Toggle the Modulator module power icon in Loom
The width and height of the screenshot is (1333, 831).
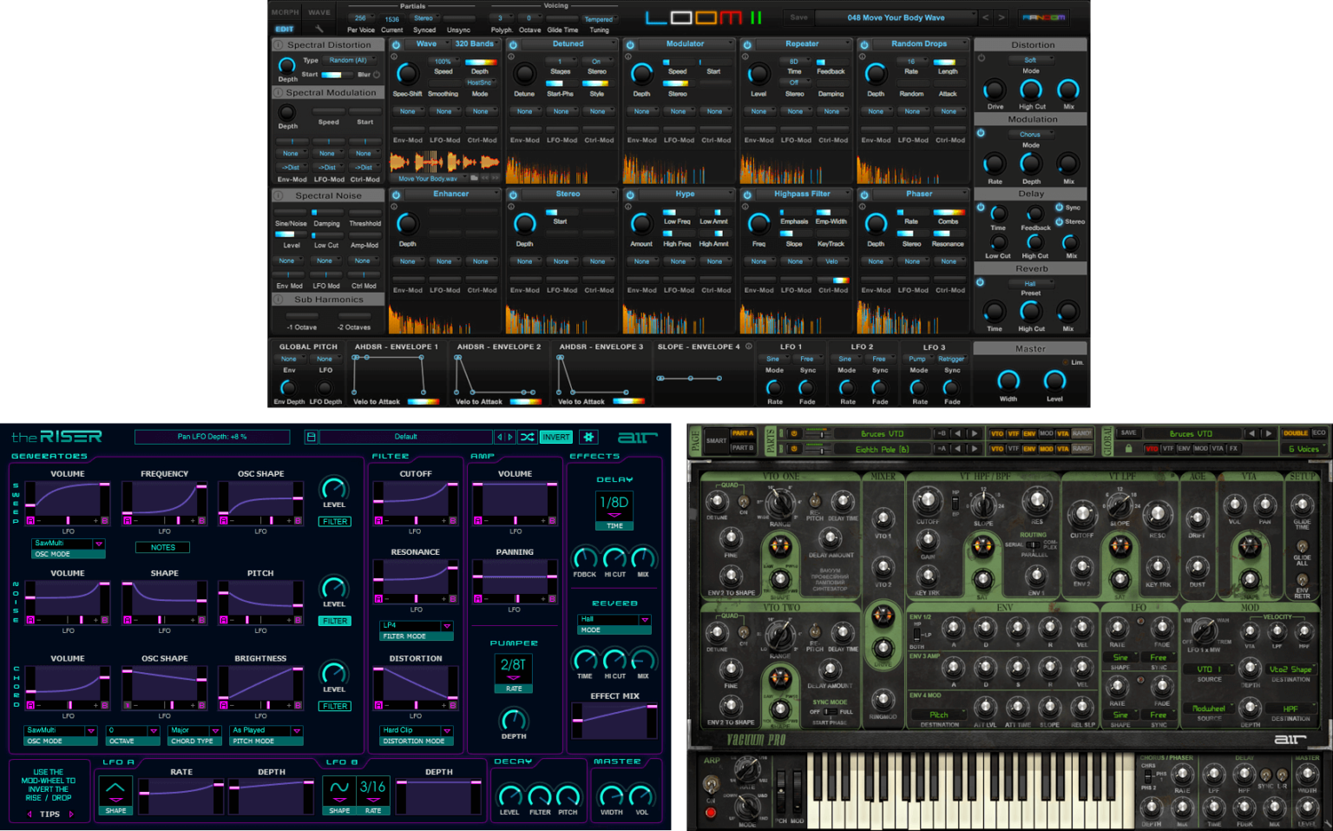click(x=630, y=44)
